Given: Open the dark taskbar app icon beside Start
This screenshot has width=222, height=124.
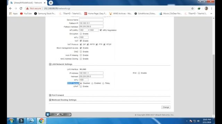Looking at the screenshot, I should click(22, 121).
